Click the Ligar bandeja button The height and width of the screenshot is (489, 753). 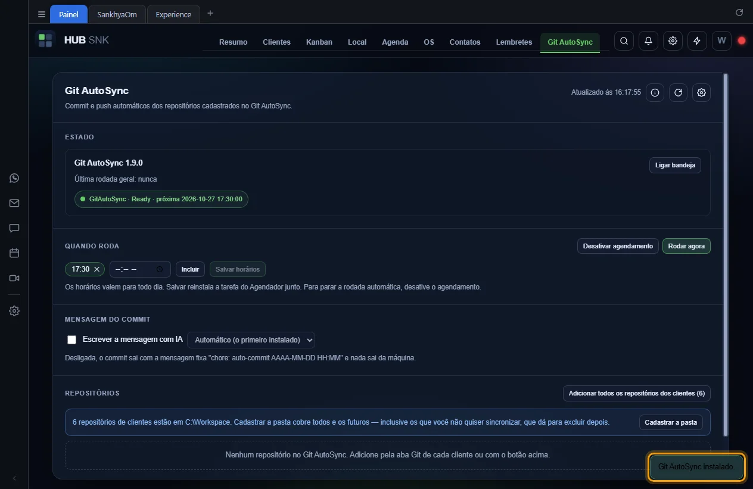(675, 165)
